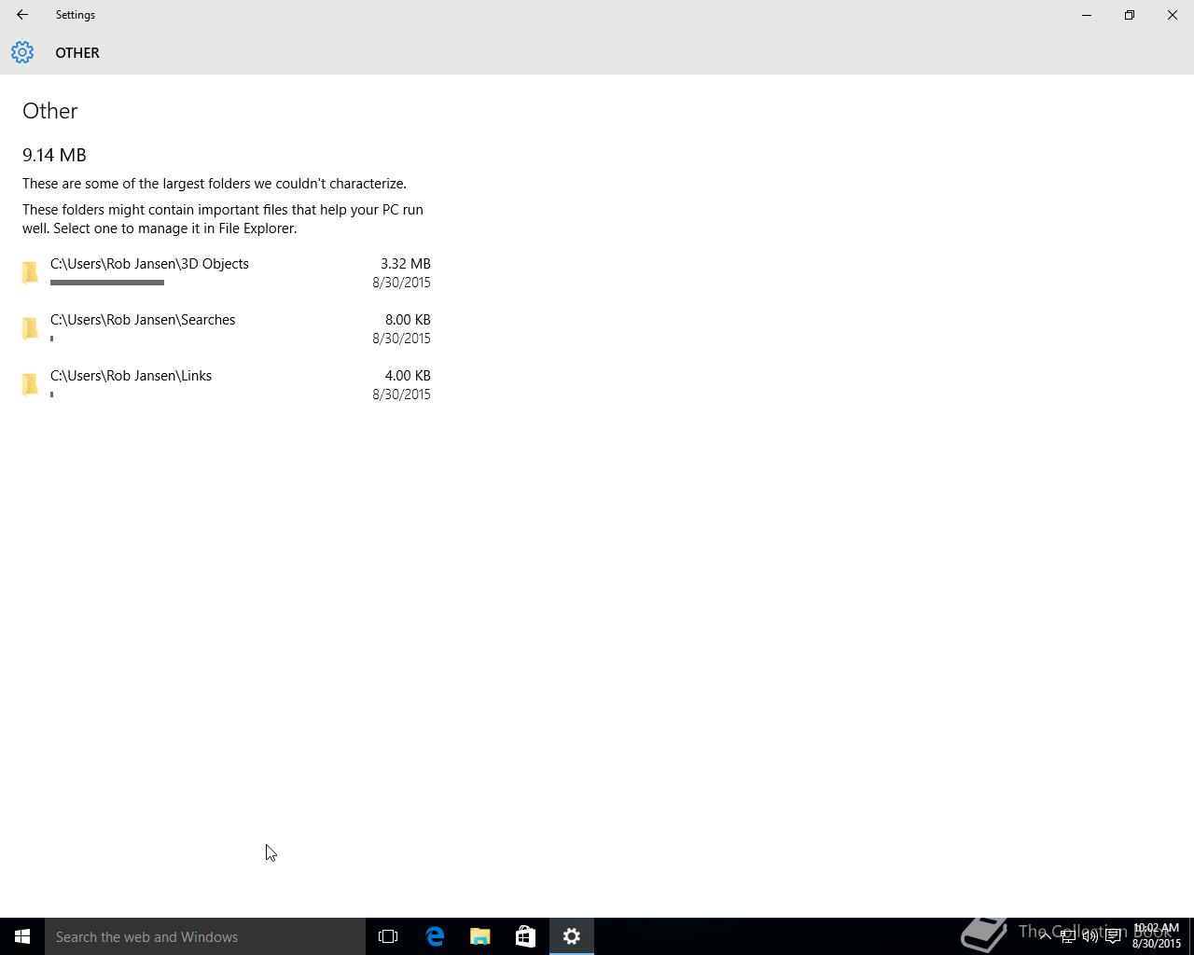Viewport: 1194px width, 955px height.
Task: Launch Microsoft Edge from the taskbar
Action: pyautogui.click(x=435, y=936)
